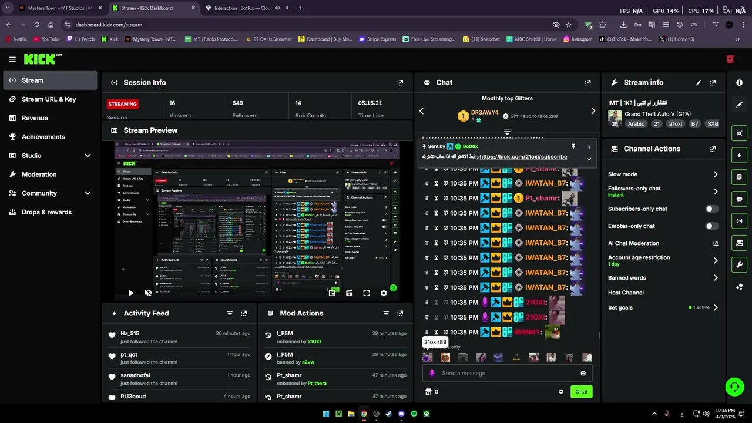
Task: Enable Emotes-only chat toggle
Action: point(711,226)
